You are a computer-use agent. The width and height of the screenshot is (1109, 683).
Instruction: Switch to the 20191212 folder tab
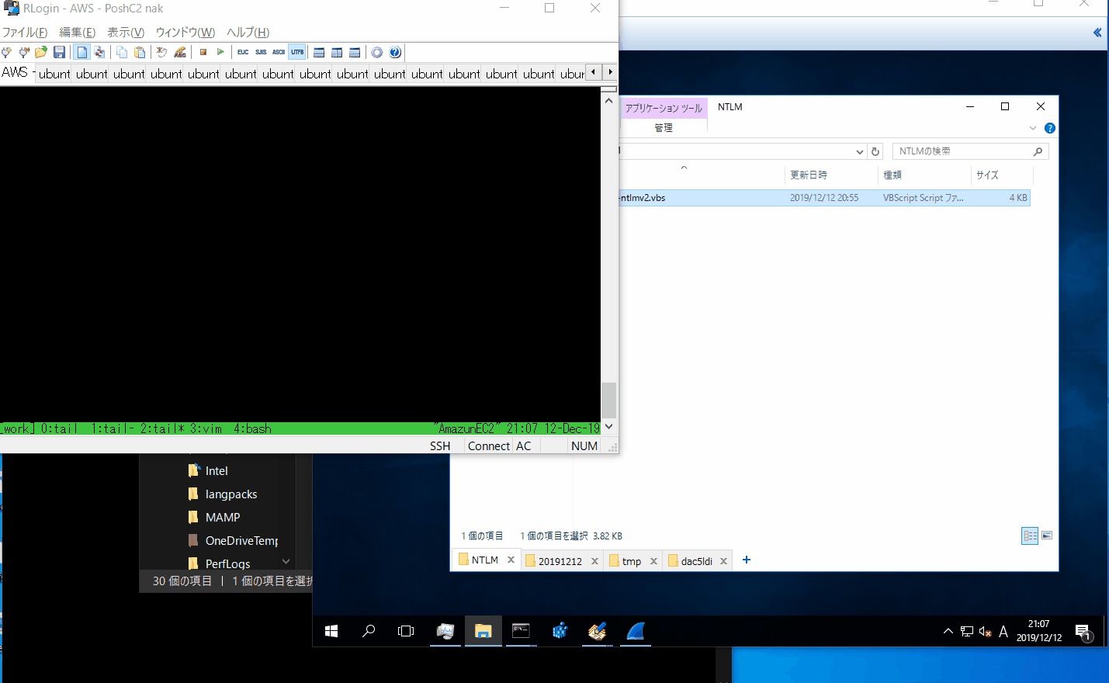coord(560,561)
